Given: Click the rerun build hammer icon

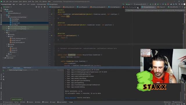Looking at the screenshot, I should 3,70.
